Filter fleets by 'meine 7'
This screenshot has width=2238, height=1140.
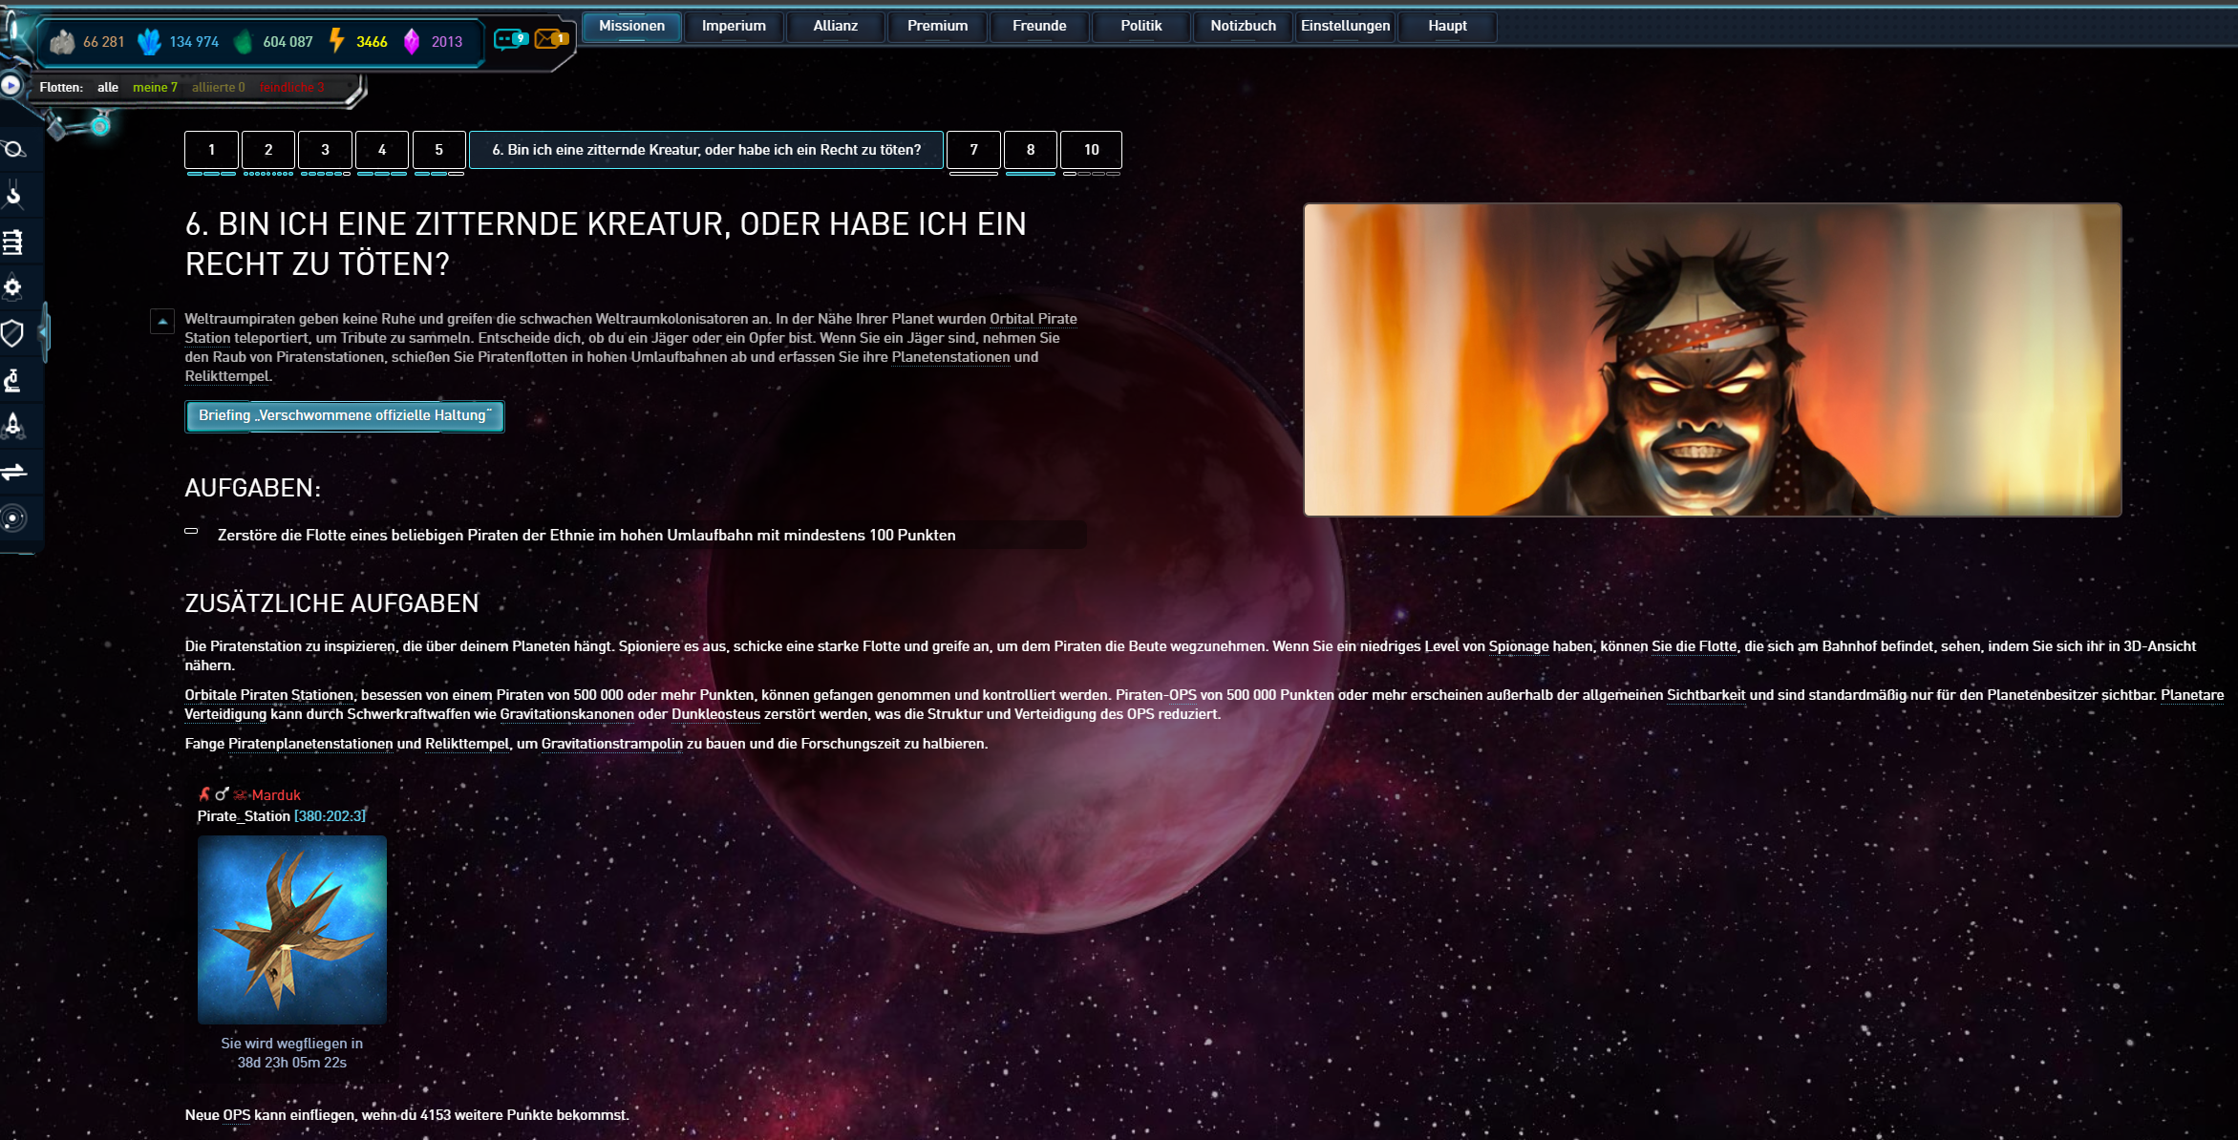click(155, 87)
